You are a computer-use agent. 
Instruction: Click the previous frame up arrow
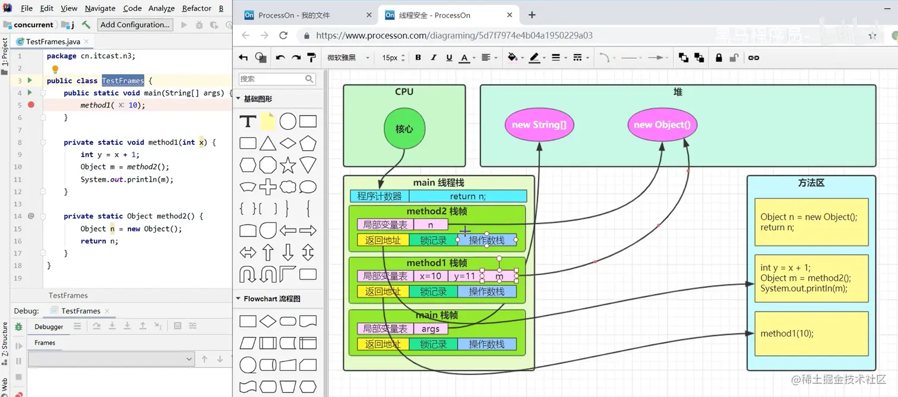pyautogui.click(x=204, y=359)
